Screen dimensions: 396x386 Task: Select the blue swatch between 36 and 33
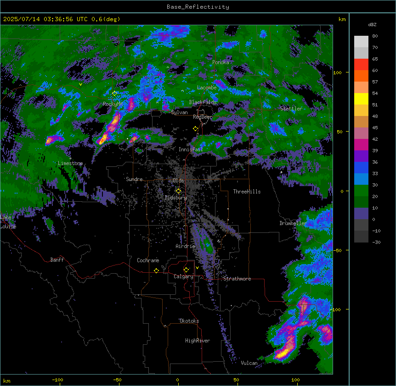361,167
